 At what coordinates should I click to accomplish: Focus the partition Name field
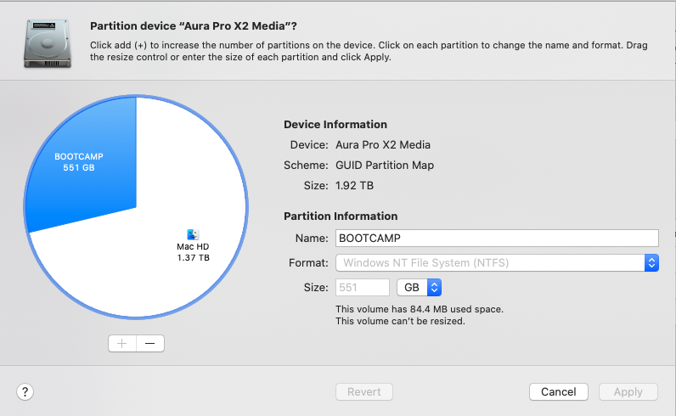pyautogui.click(x=498, y=239)
